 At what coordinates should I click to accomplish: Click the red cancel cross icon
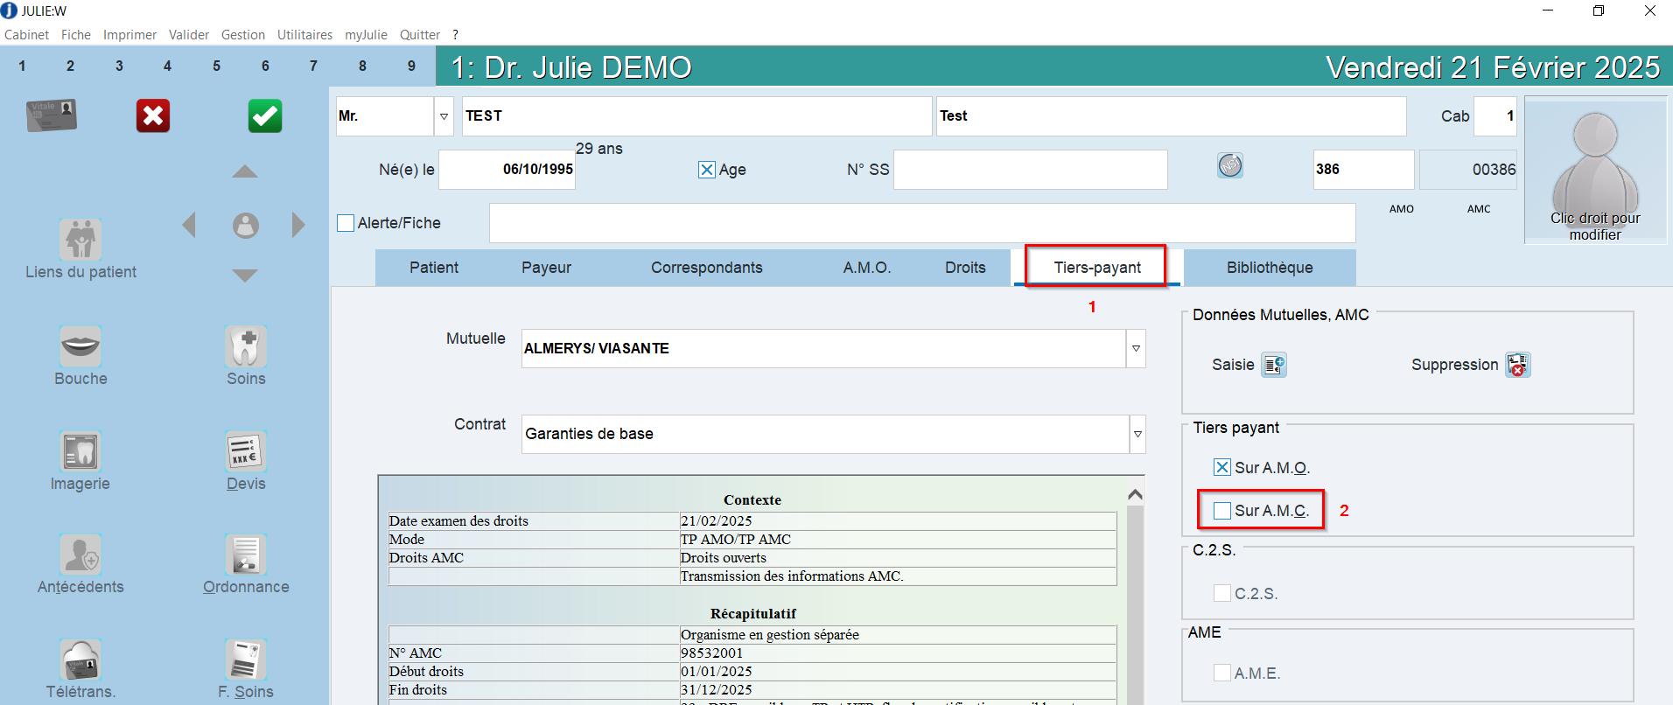tap(153, 115)
